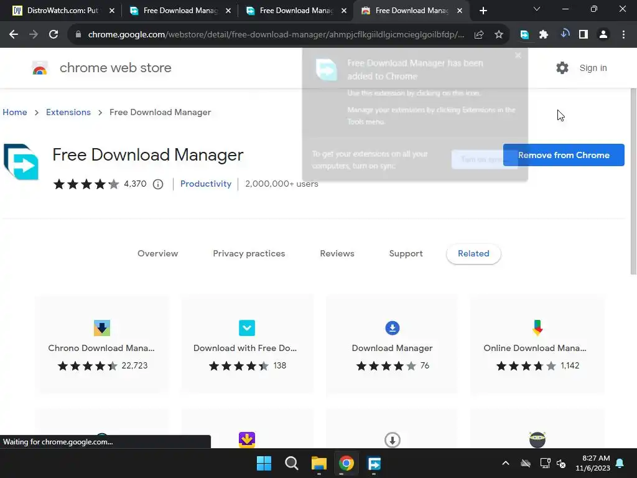
Task: Click the muted volume icon in system tray
Action: 561,463
